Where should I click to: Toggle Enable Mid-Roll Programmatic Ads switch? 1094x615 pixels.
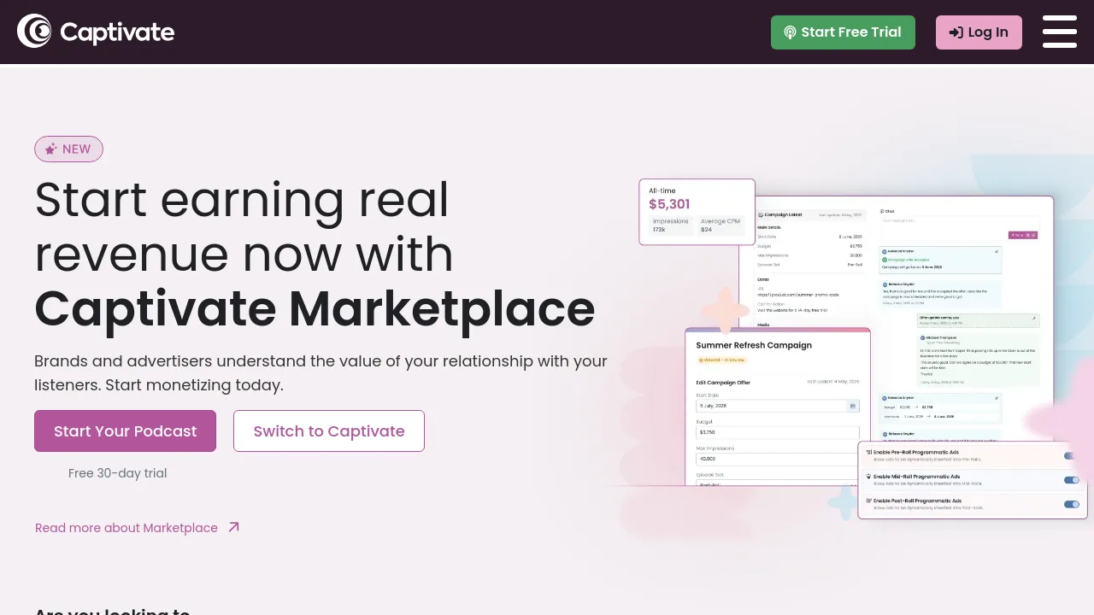[1071, 480]
